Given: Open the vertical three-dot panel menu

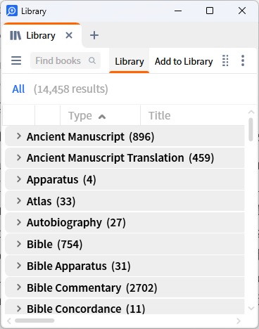Looking at the screenshot, I should pos(243,60).
